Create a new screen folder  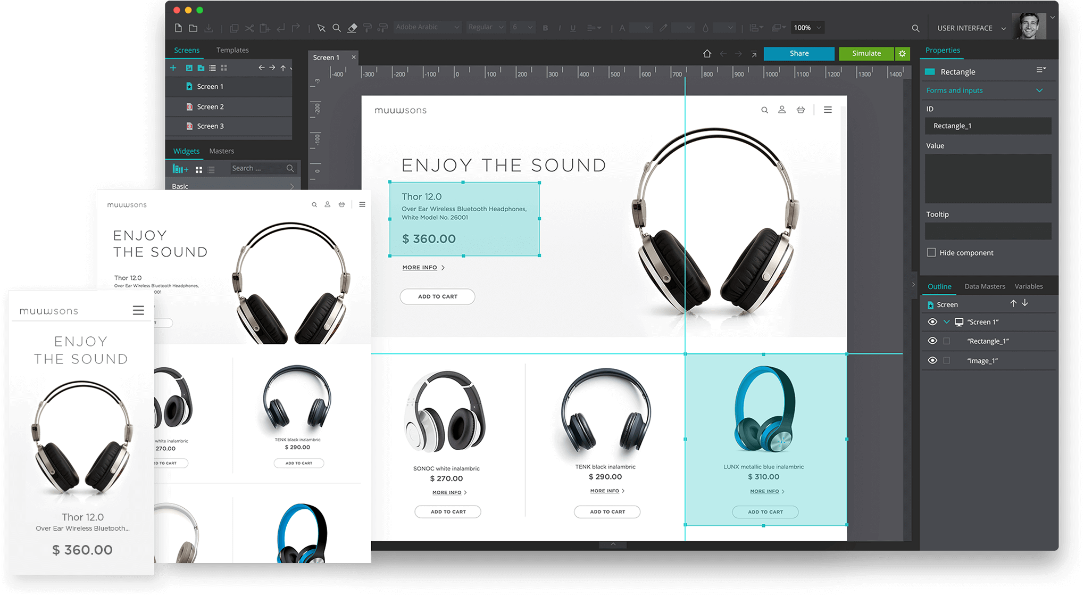pos(201,68)
